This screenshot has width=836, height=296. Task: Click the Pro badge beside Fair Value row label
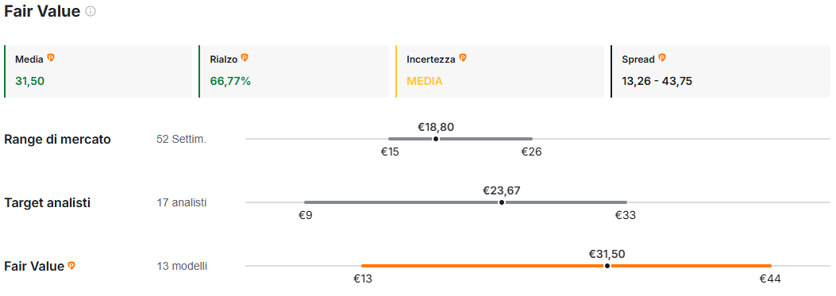(71, 265)
